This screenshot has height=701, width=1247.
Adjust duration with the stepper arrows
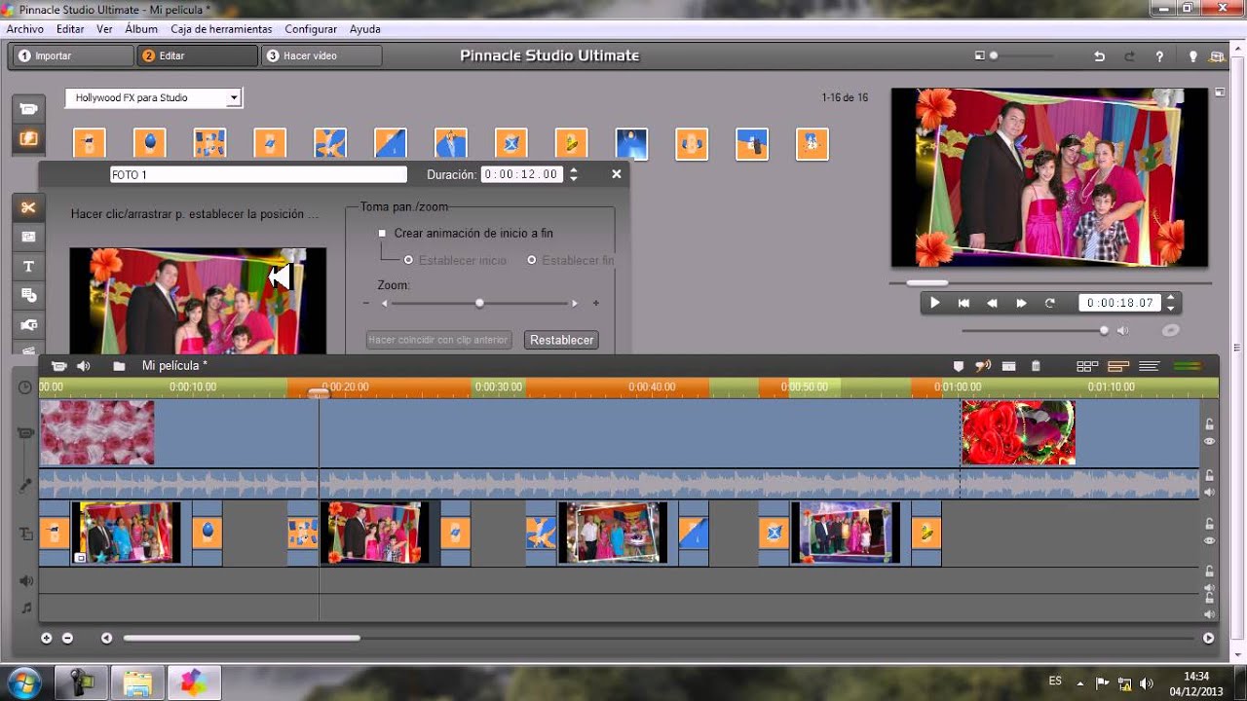(x=573, y=174)
